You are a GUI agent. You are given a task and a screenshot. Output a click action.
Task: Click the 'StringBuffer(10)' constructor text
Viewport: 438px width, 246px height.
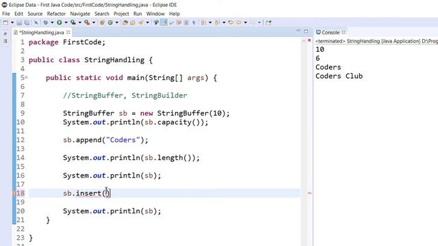(x=191, y=113)
